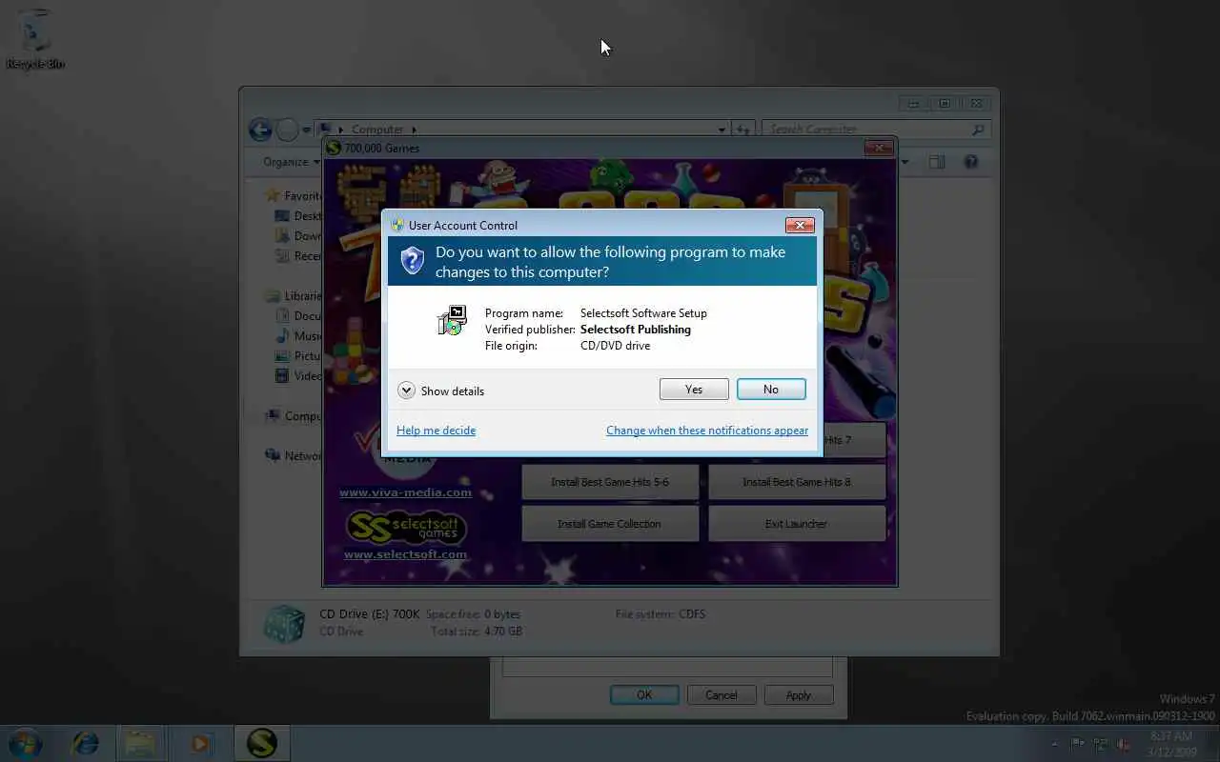Select the 700,000 Games taskbar button

262,743
